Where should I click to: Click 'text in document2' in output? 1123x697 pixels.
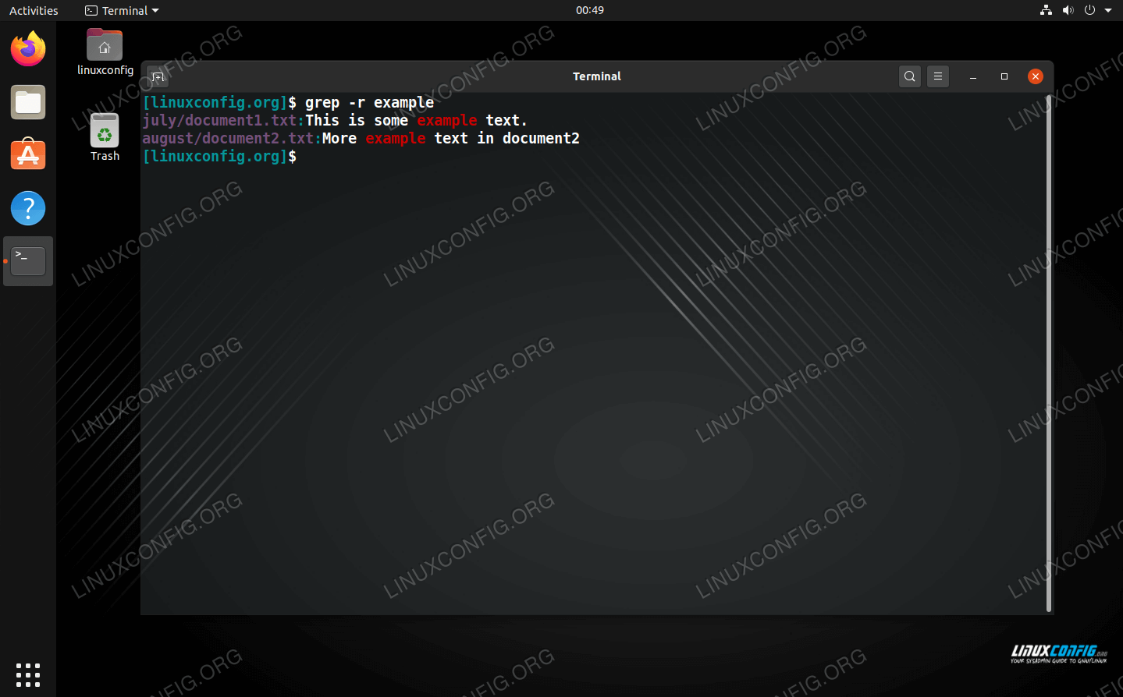point(506,138)
